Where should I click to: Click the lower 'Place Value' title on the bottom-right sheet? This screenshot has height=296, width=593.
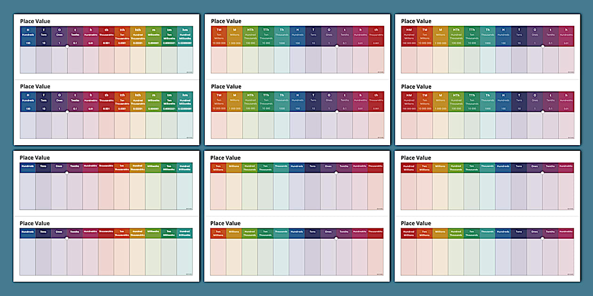tap(416, 223)
